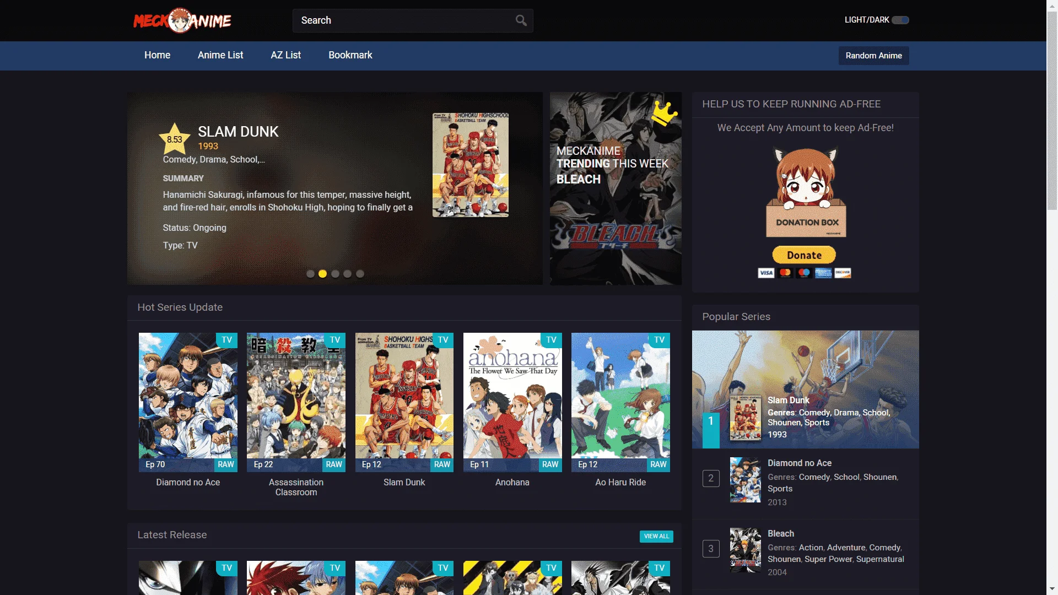Click the Slam Dunk poster in slider
Screen dimensions: 1058x595
pyautogui.click(x=470, y=165)
